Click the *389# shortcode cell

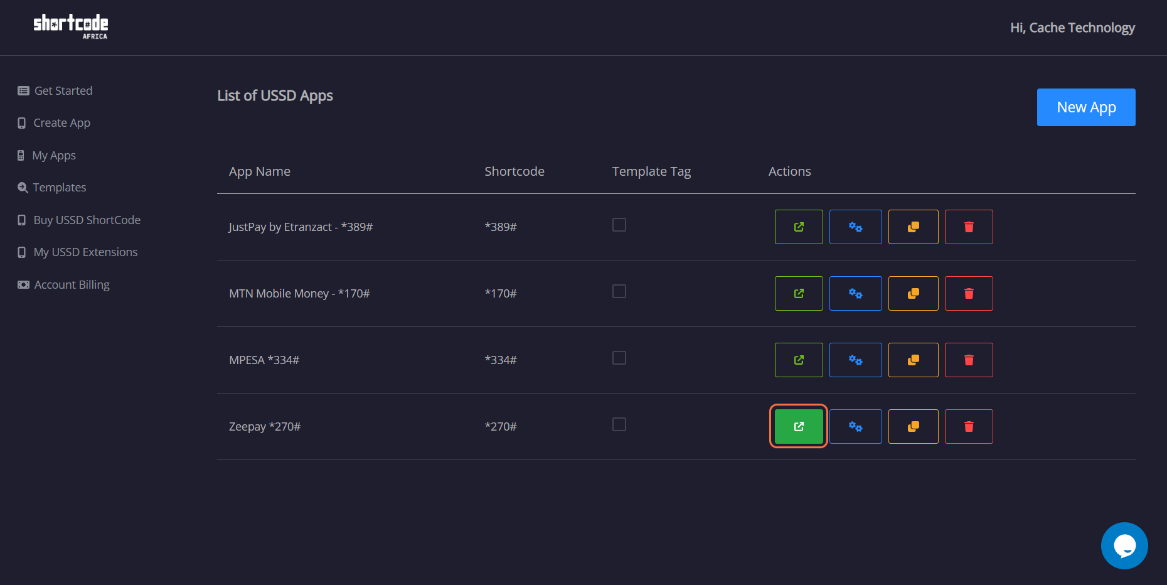[501, 227]
